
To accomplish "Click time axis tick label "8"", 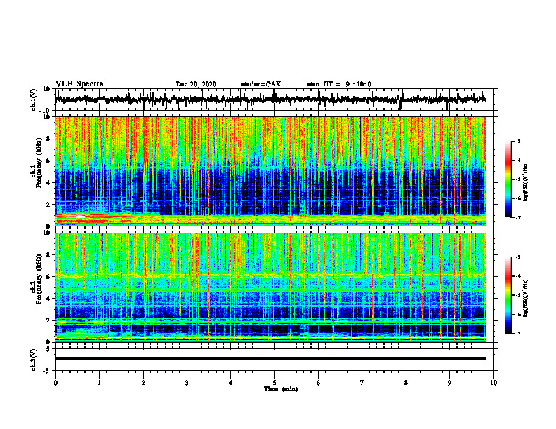I will 406,383.
